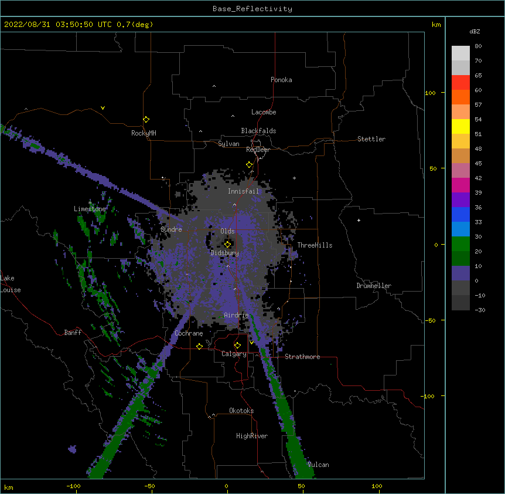Click the Okotoks town label
The image size is (505, 494).
coord(241,411)
